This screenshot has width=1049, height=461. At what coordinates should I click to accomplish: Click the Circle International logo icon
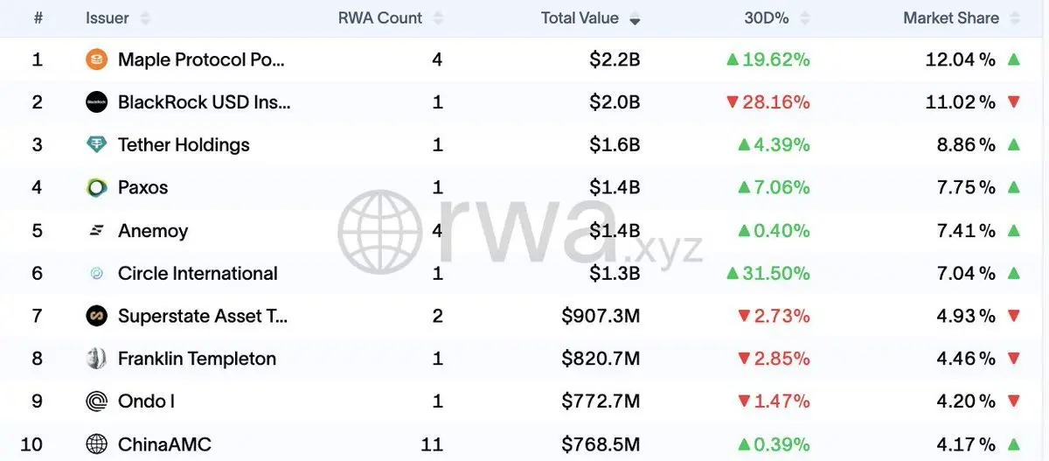pos(96,273)
